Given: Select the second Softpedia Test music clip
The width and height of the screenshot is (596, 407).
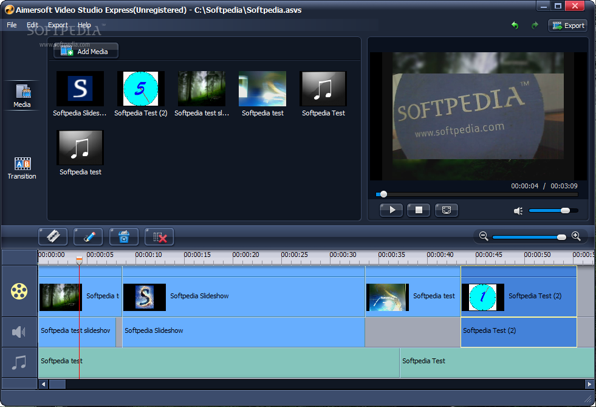Looking at the screenshot, I should (x=498, y=363).
